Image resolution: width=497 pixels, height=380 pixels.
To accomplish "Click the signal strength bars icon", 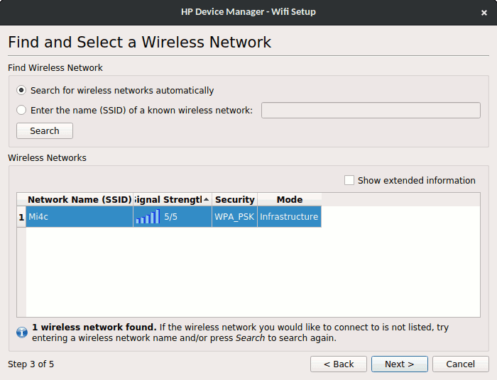I will pos(148,217).
